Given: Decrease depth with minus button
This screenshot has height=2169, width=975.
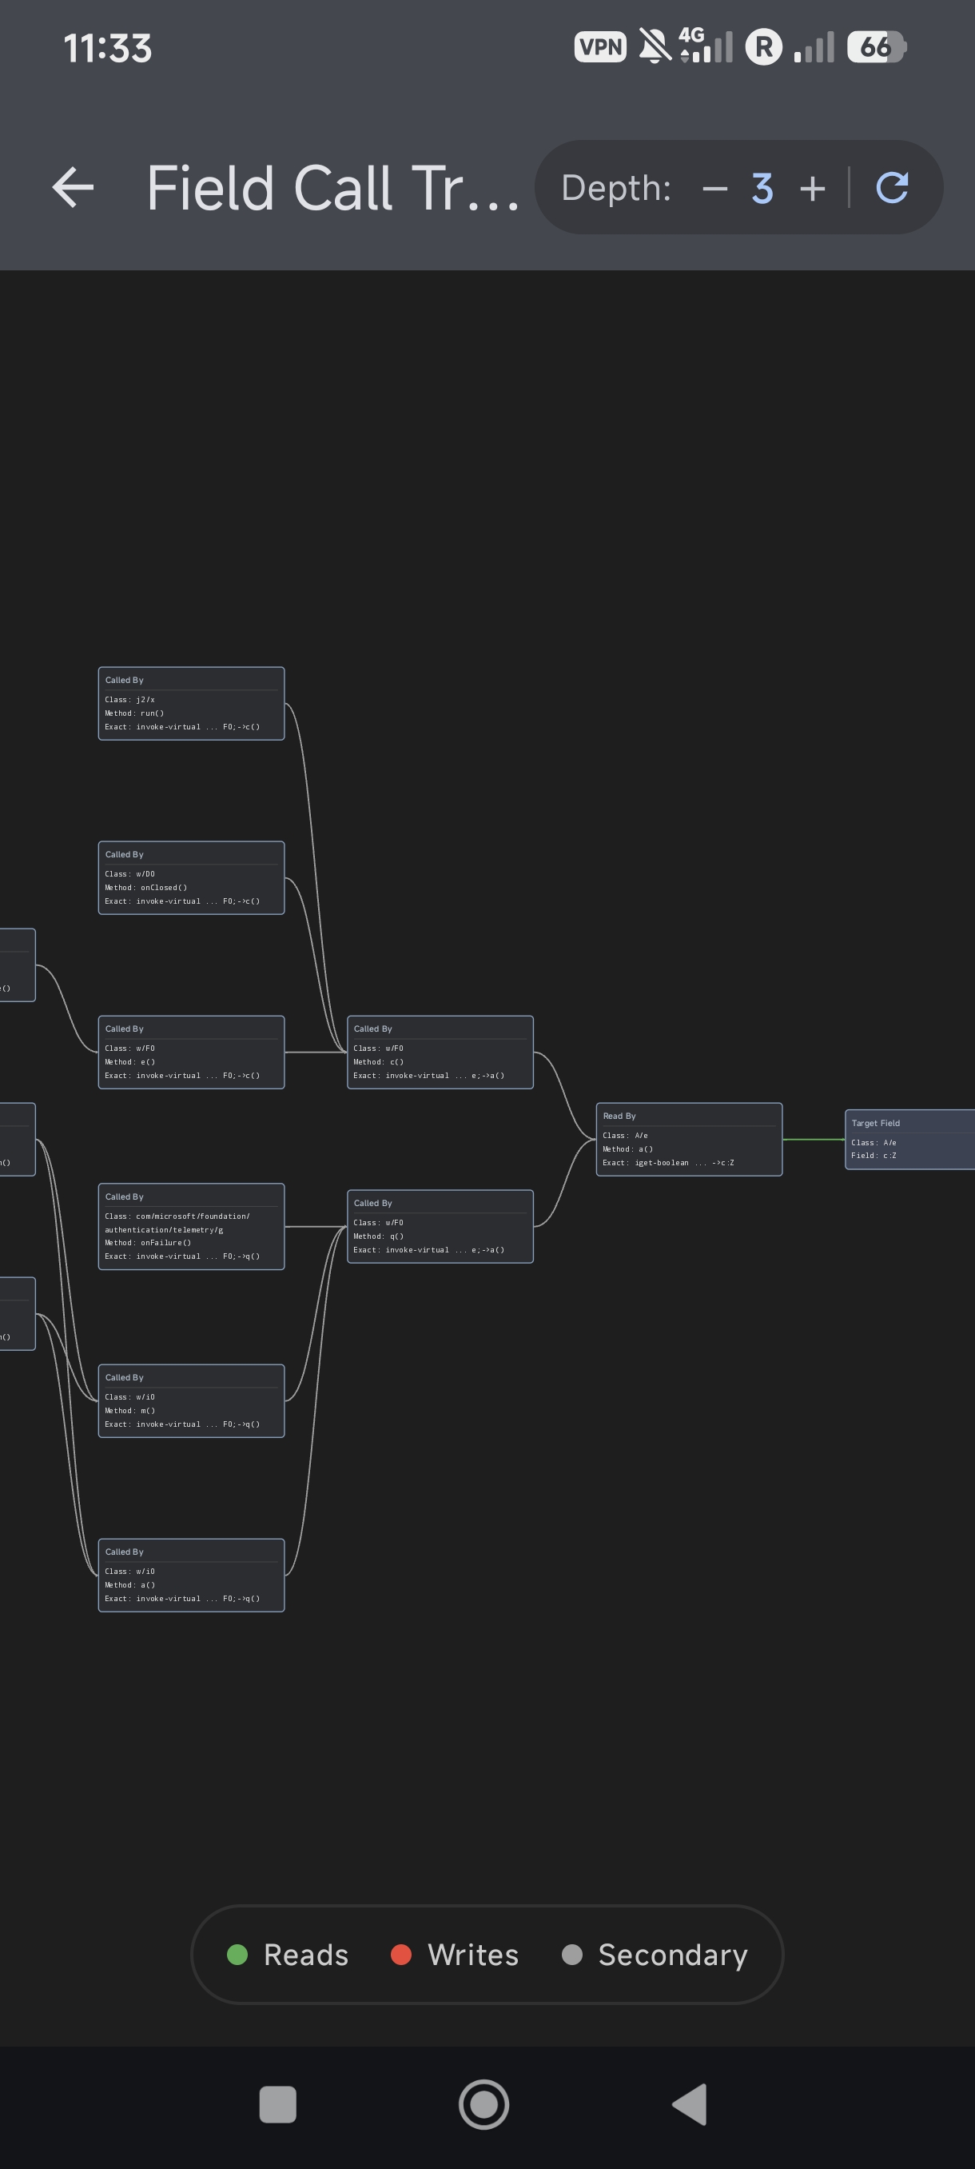Looking at the screenshot, I should tap(714, 188).
